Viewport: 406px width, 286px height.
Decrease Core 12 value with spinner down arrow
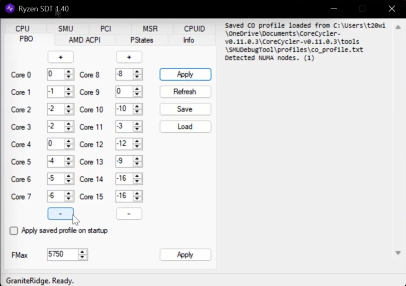pyautogui.click(x=137, y=147)
